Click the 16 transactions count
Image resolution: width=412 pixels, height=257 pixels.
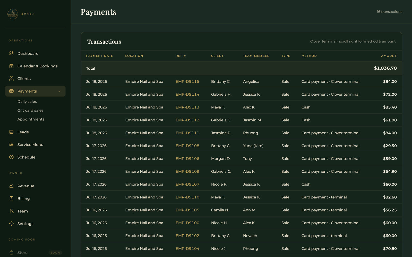(x=389, y=12)
